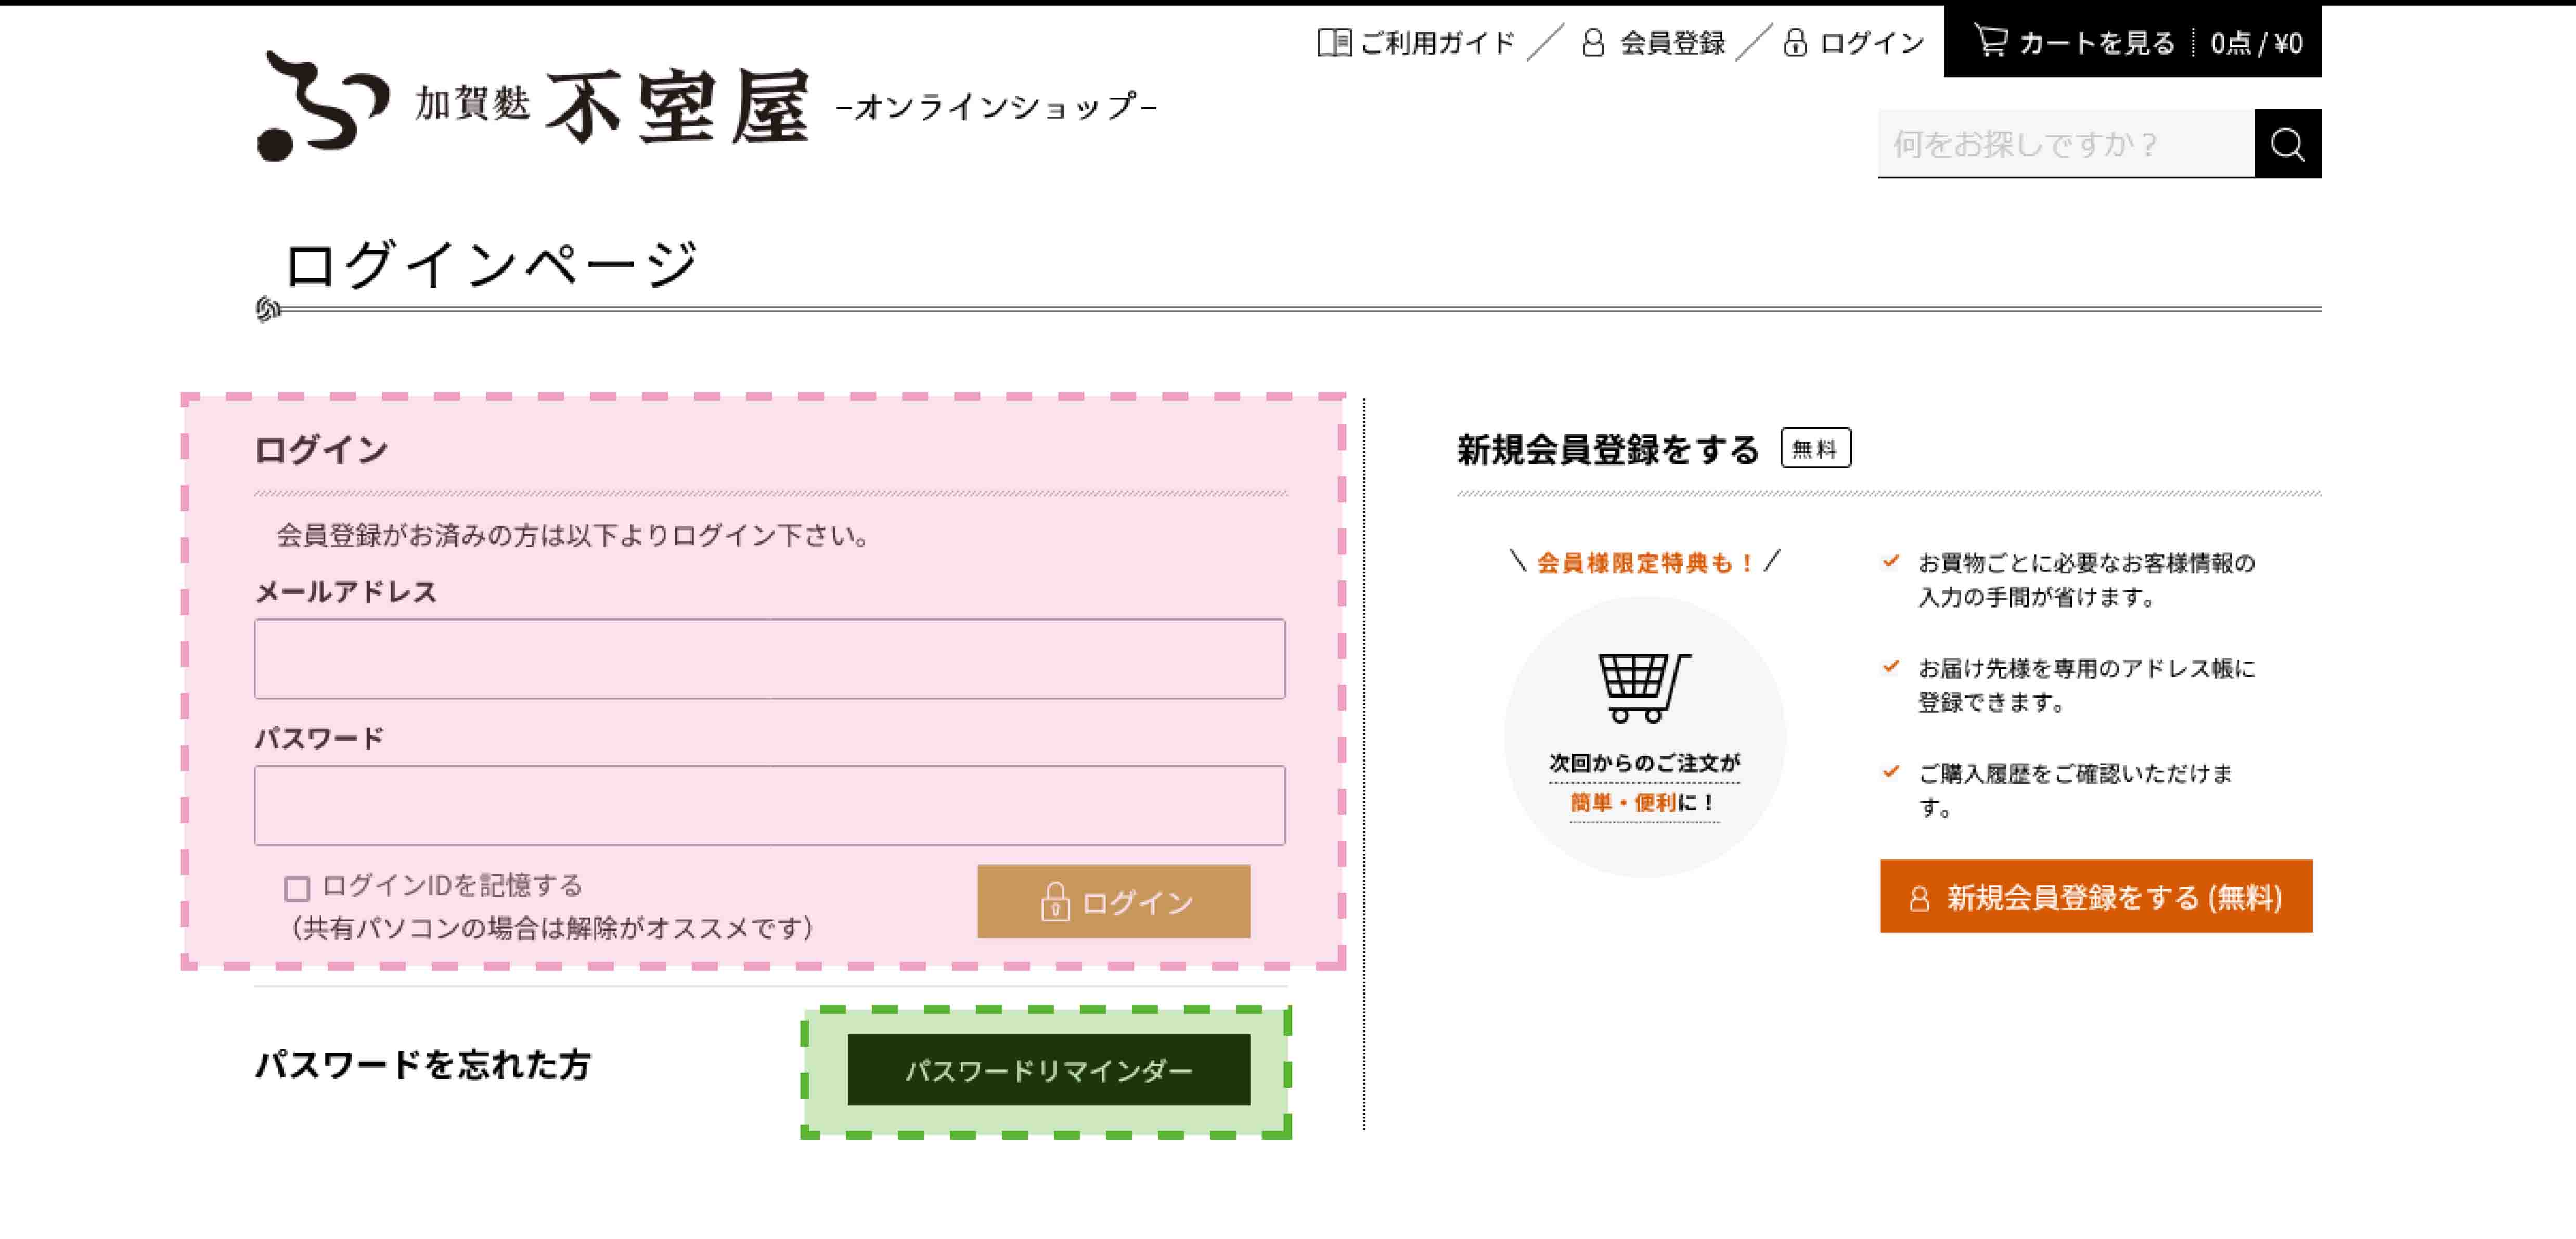Focus the パスワード input field
This screenshot has width=2576, height=1239.
[x=769, y=805]
